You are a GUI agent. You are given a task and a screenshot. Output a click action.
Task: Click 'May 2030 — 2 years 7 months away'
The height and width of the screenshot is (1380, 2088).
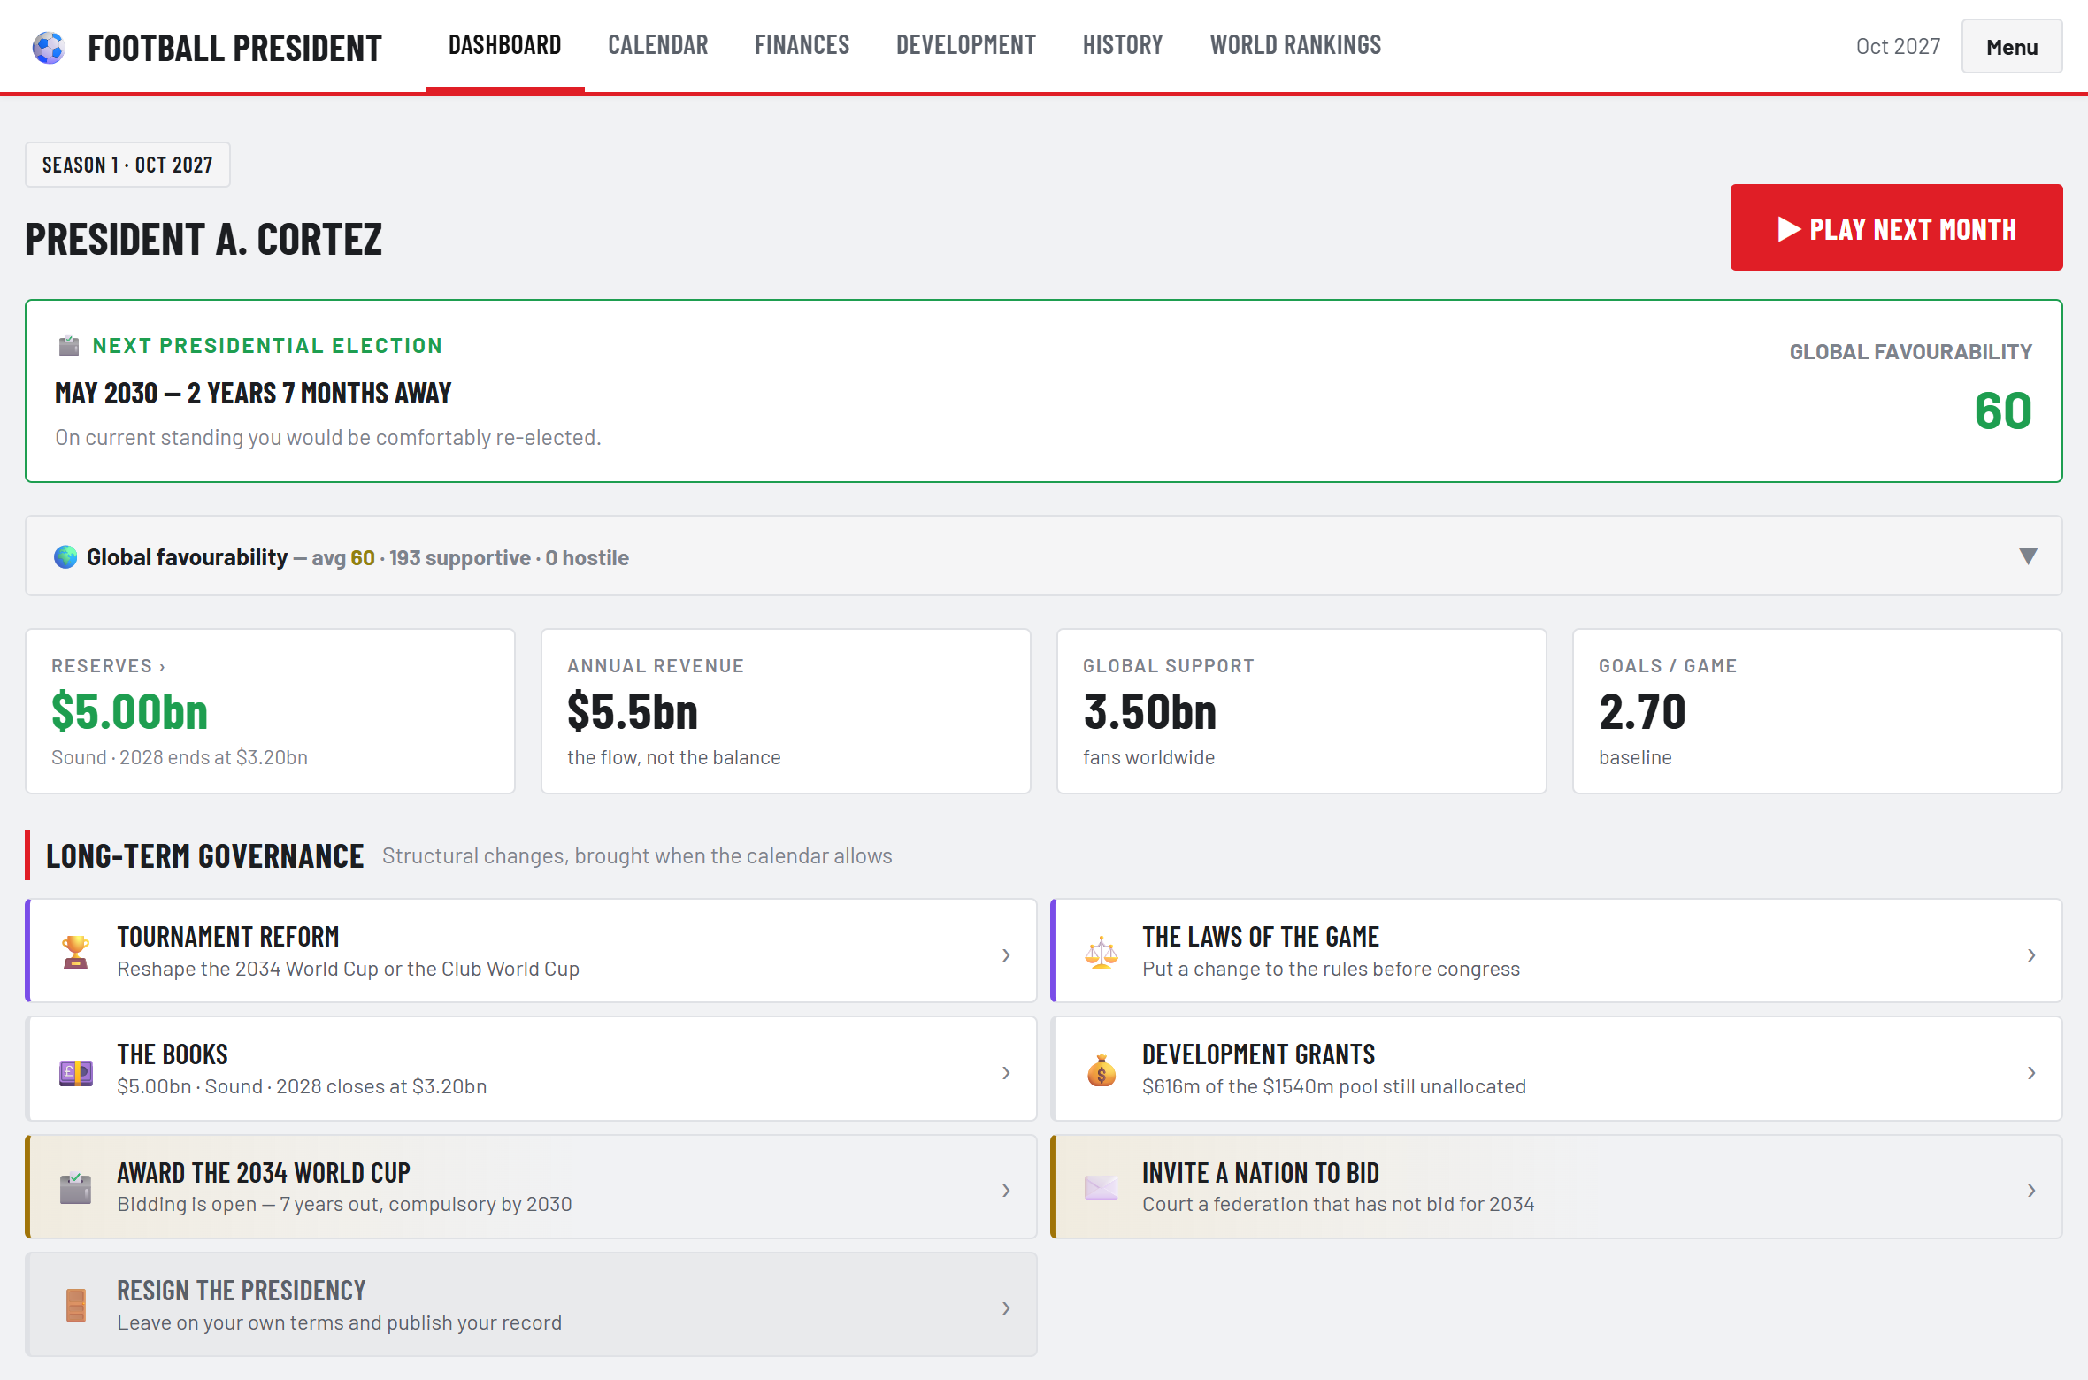tap(253, 393)
